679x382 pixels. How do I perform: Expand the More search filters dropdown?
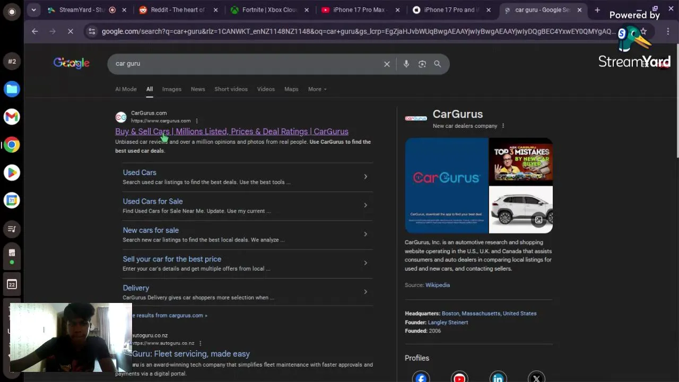[x=317, y=89]
